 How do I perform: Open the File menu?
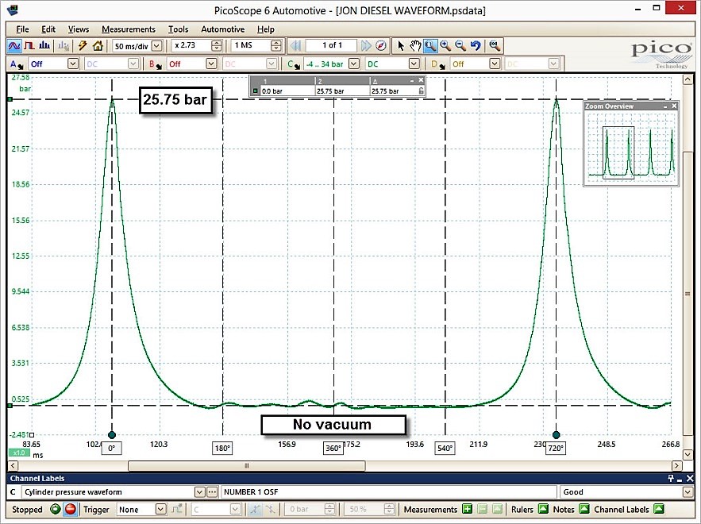22,29
